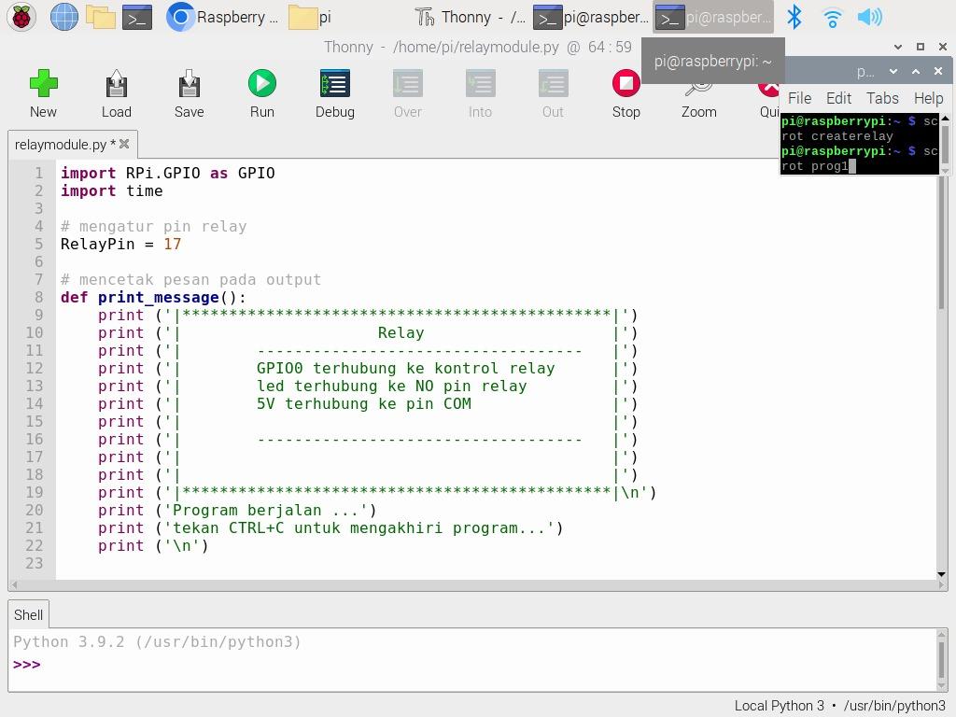
Task: Run the current script
Action: point(262,93)
